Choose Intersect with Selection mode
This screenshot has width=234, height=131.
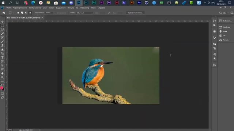[30, 13]
